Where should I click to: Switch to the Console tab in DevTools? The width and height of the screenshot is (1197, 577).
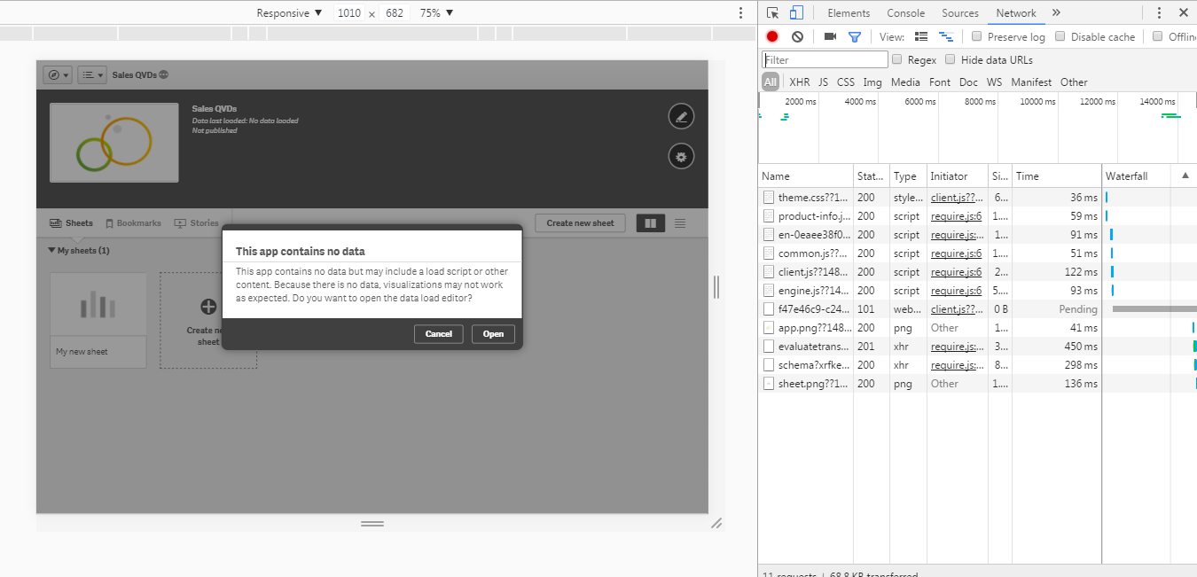pyautogui.click(x=905, y=12)
